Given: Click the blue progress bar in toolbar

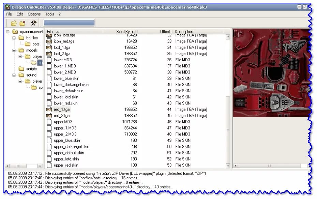Looking at the screenshot, I should (69, 22).
